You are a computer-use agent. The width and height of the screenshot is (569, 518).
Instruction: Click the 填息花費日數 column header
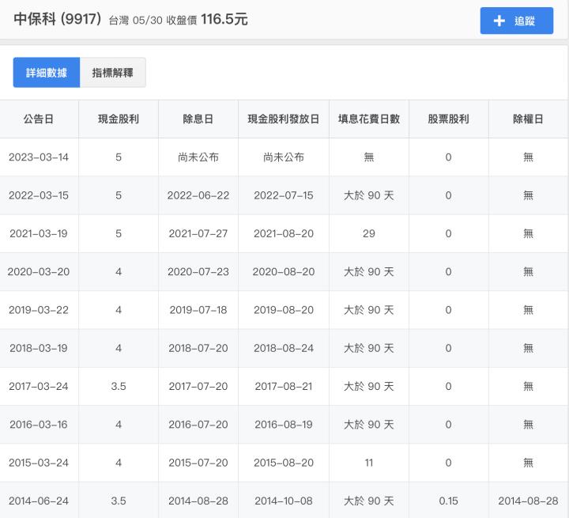(x=368, y=119)
